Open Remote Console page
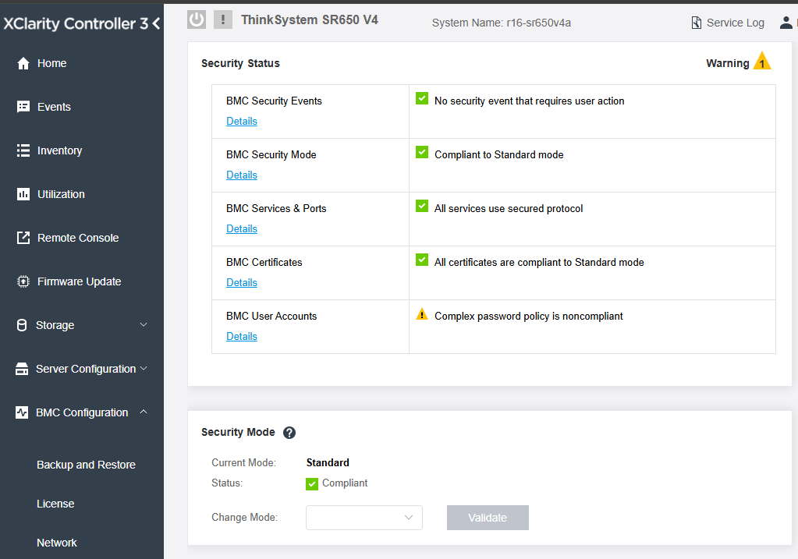The width and height of the screenshot is (798, 559). point(78,238)
